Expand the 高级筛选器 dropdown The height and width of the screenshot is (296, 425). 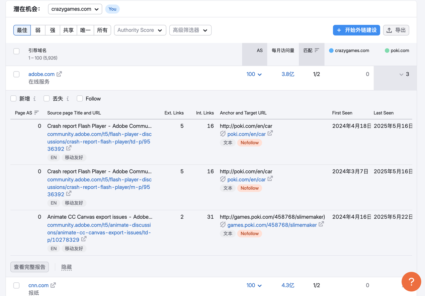point(190,30)
